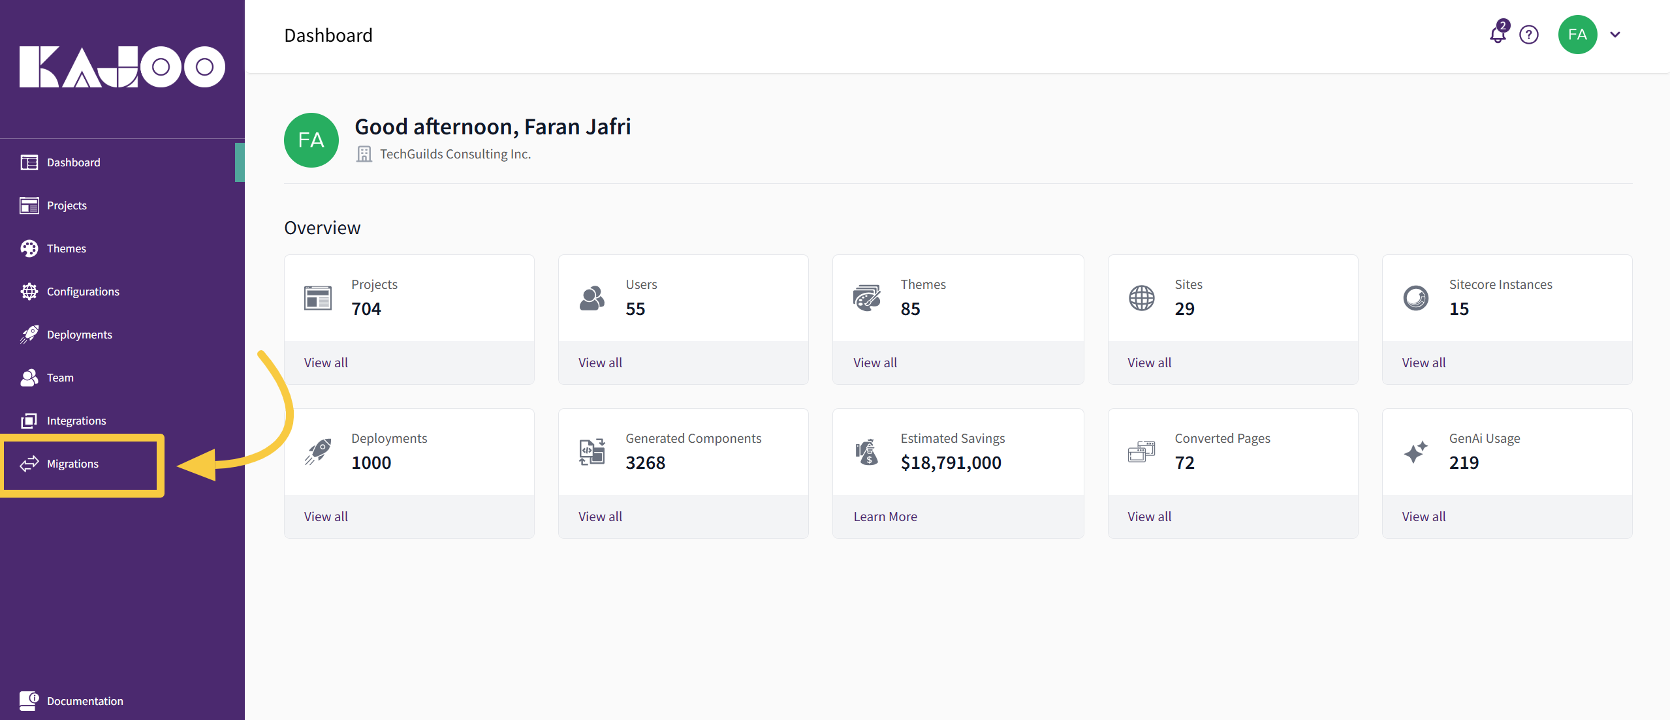Click the Deployments rocket icon in sidebar
Screen dimensions: 1670x720
click(29, 335)
